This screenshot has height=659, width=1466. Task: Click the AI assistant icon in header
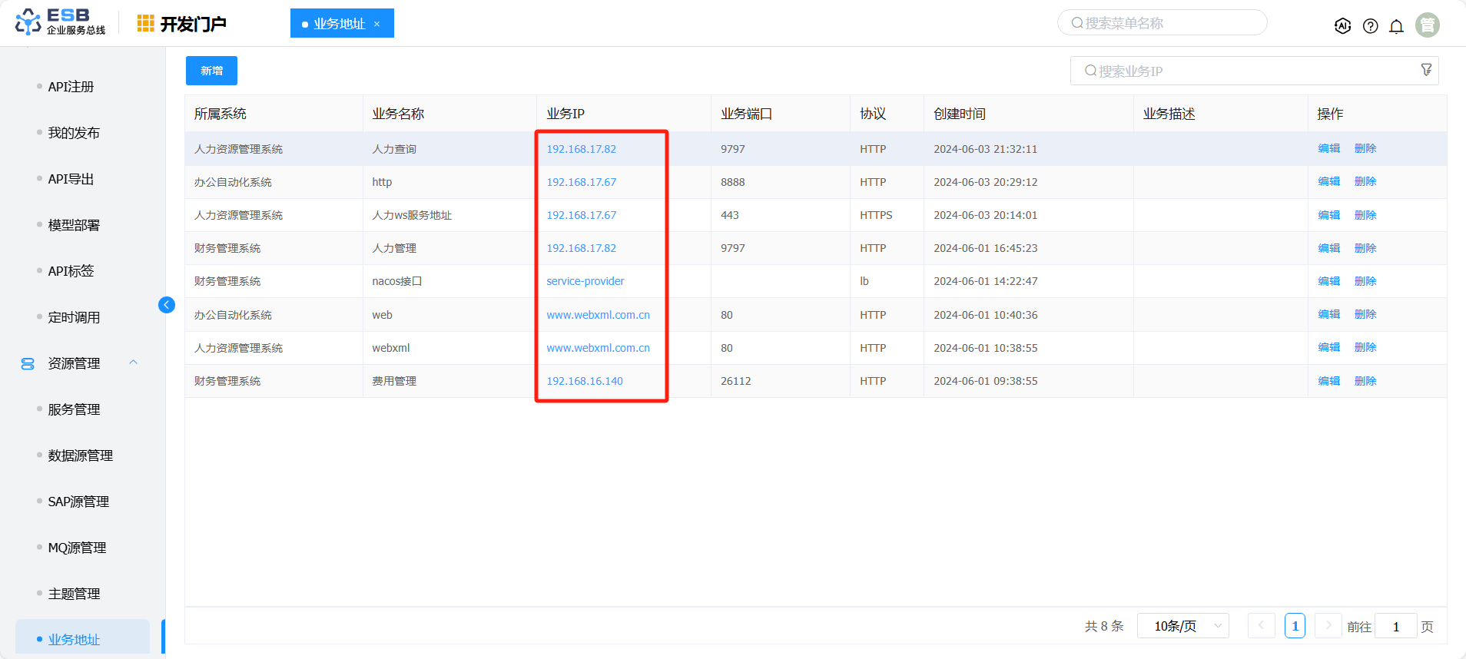pyautogui.click(x=1342, y=25)
